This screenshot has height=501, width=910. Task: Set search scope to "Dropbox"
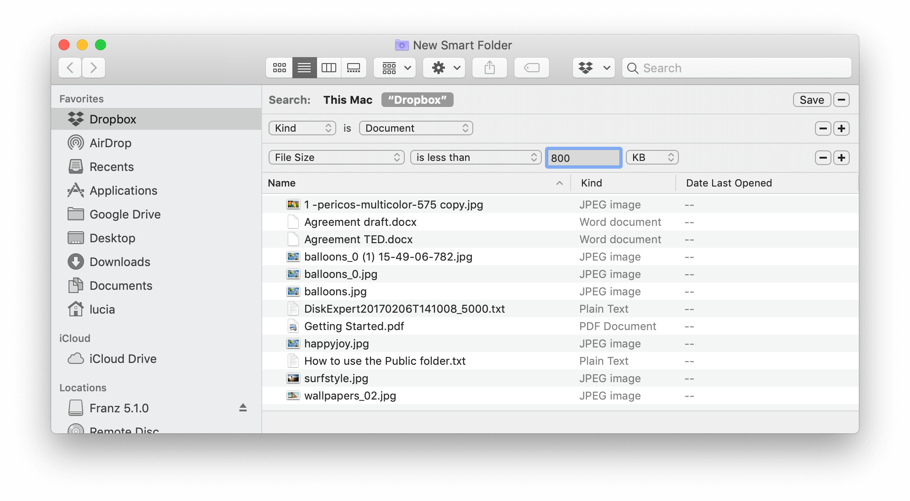click(x=417, y=100)
